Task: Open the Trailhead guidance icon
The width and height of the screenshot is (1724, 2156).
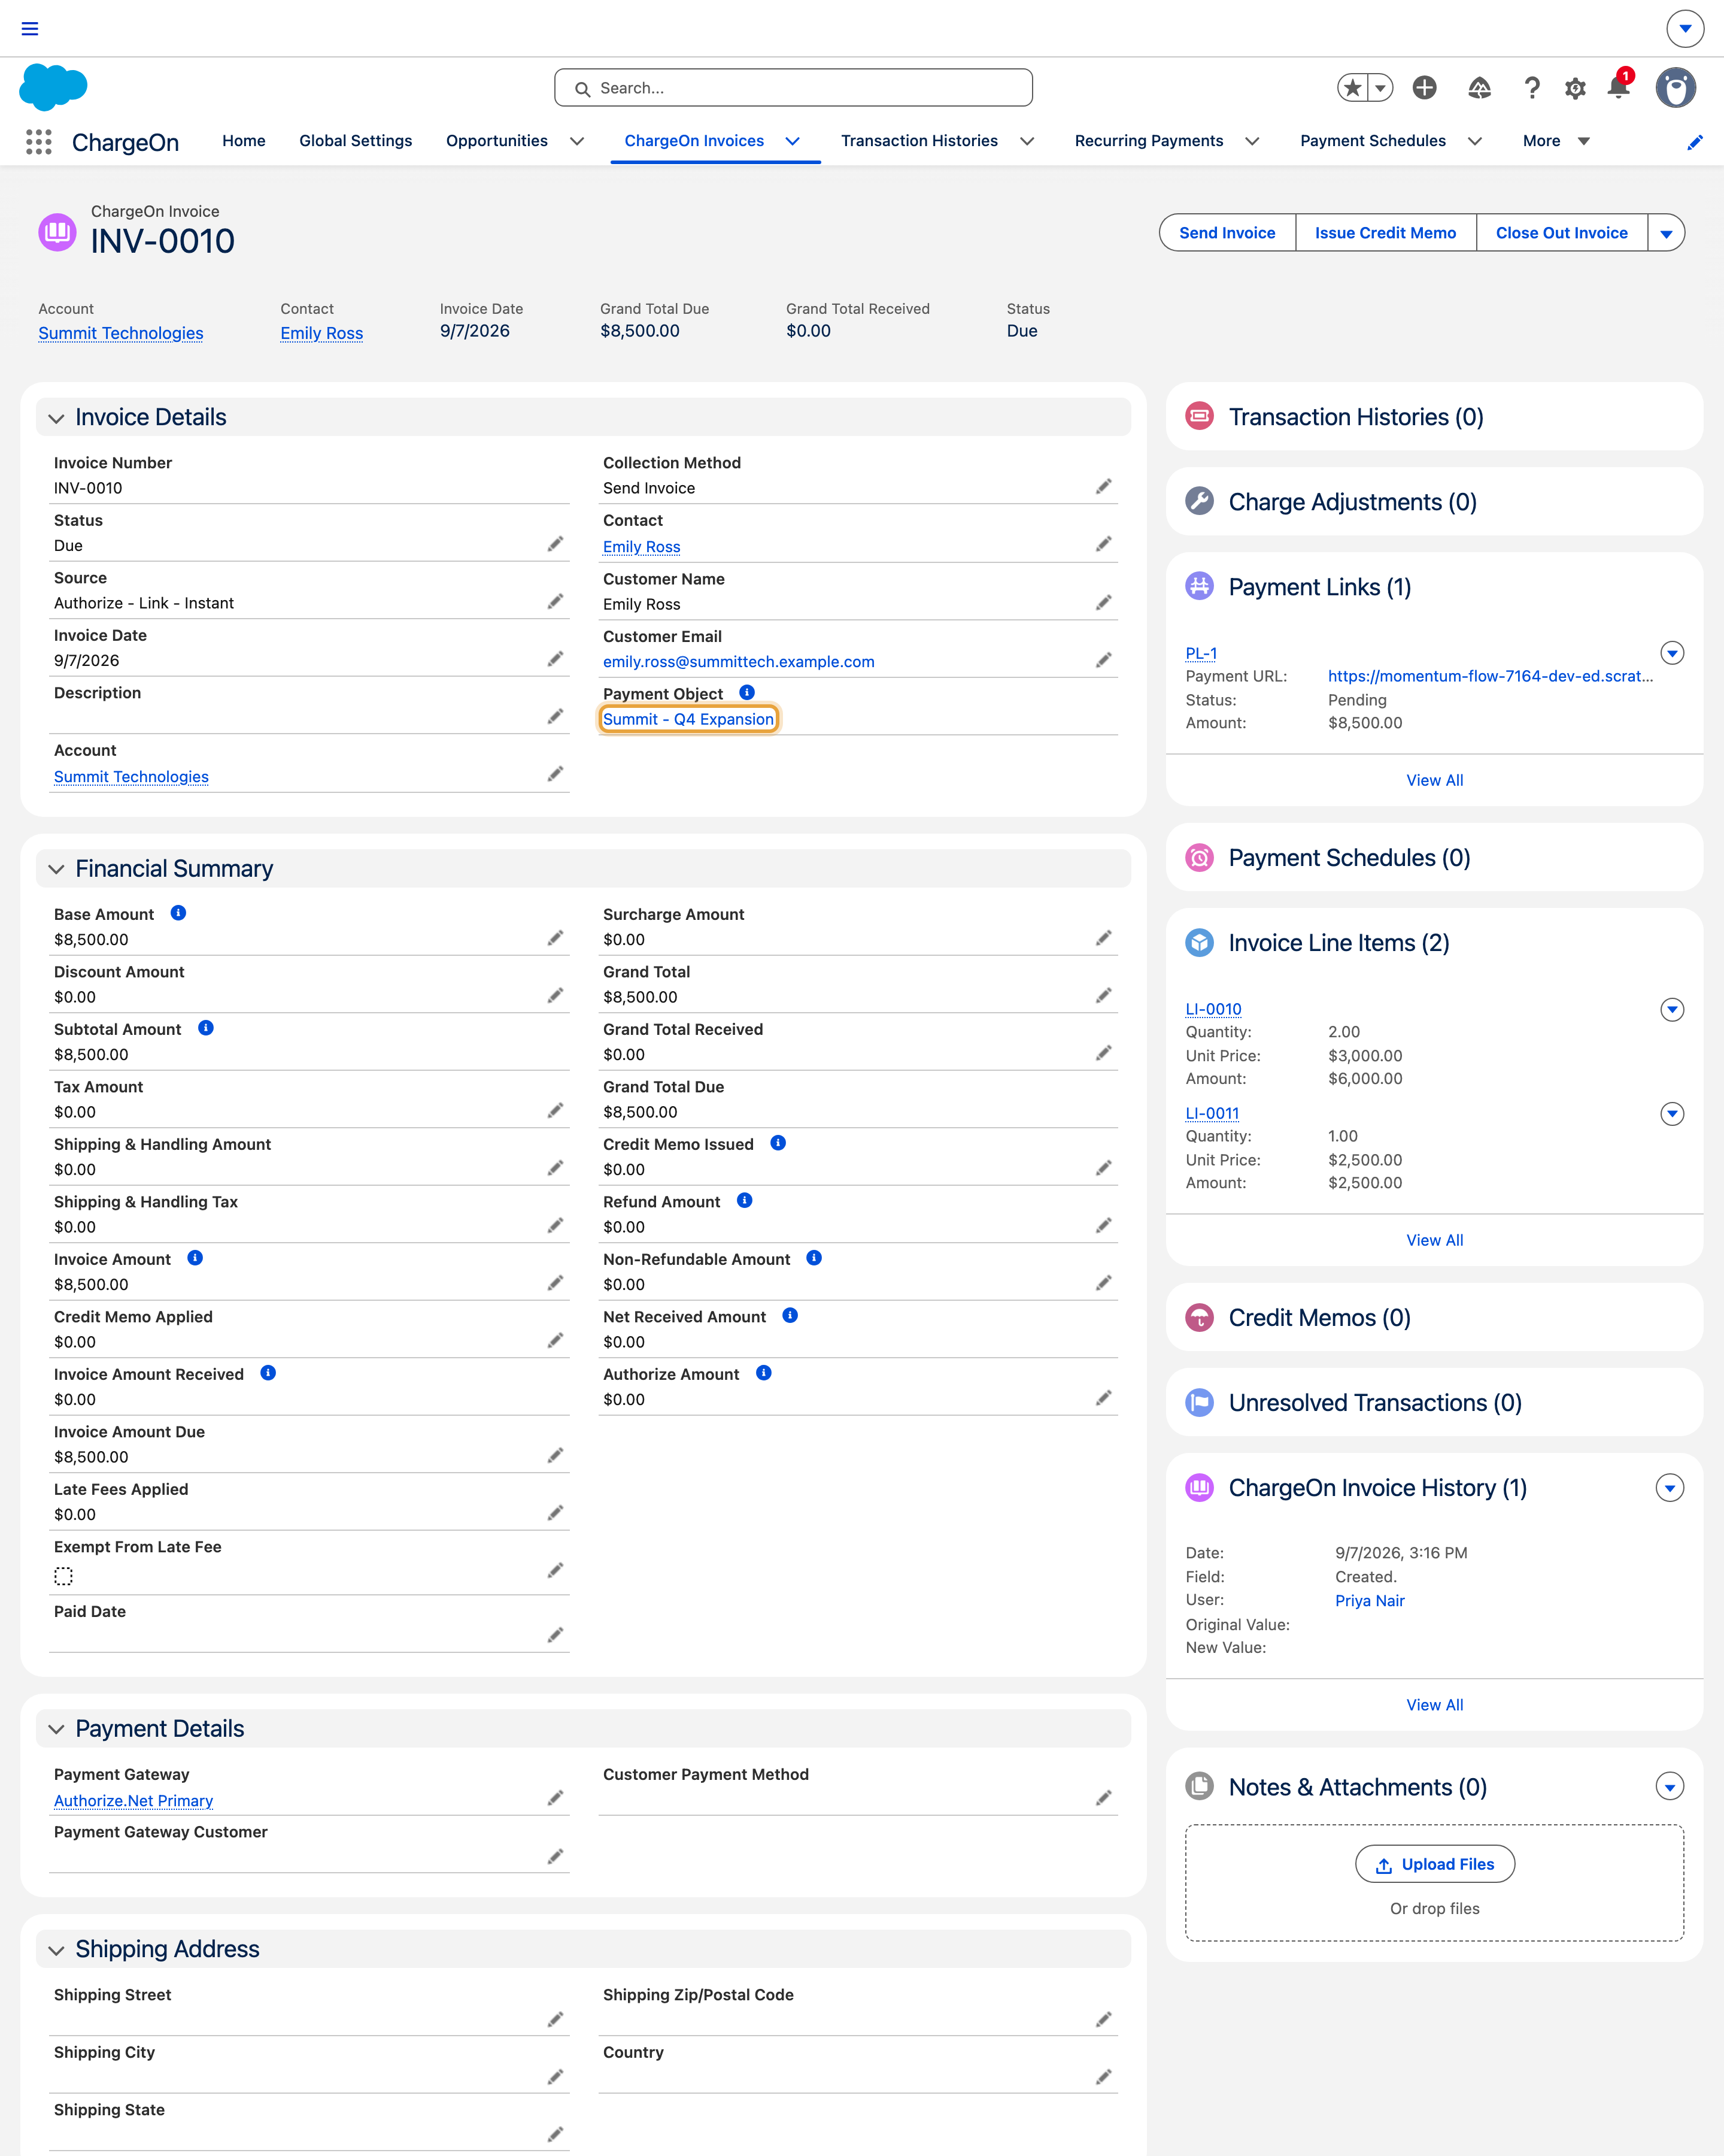Action: pyautogui.click(x=1479, y=88)
